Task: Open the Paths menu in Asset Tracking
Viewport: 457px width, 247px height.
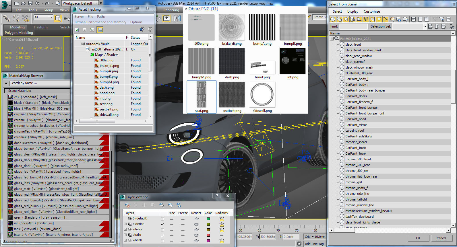Action: 101,17
